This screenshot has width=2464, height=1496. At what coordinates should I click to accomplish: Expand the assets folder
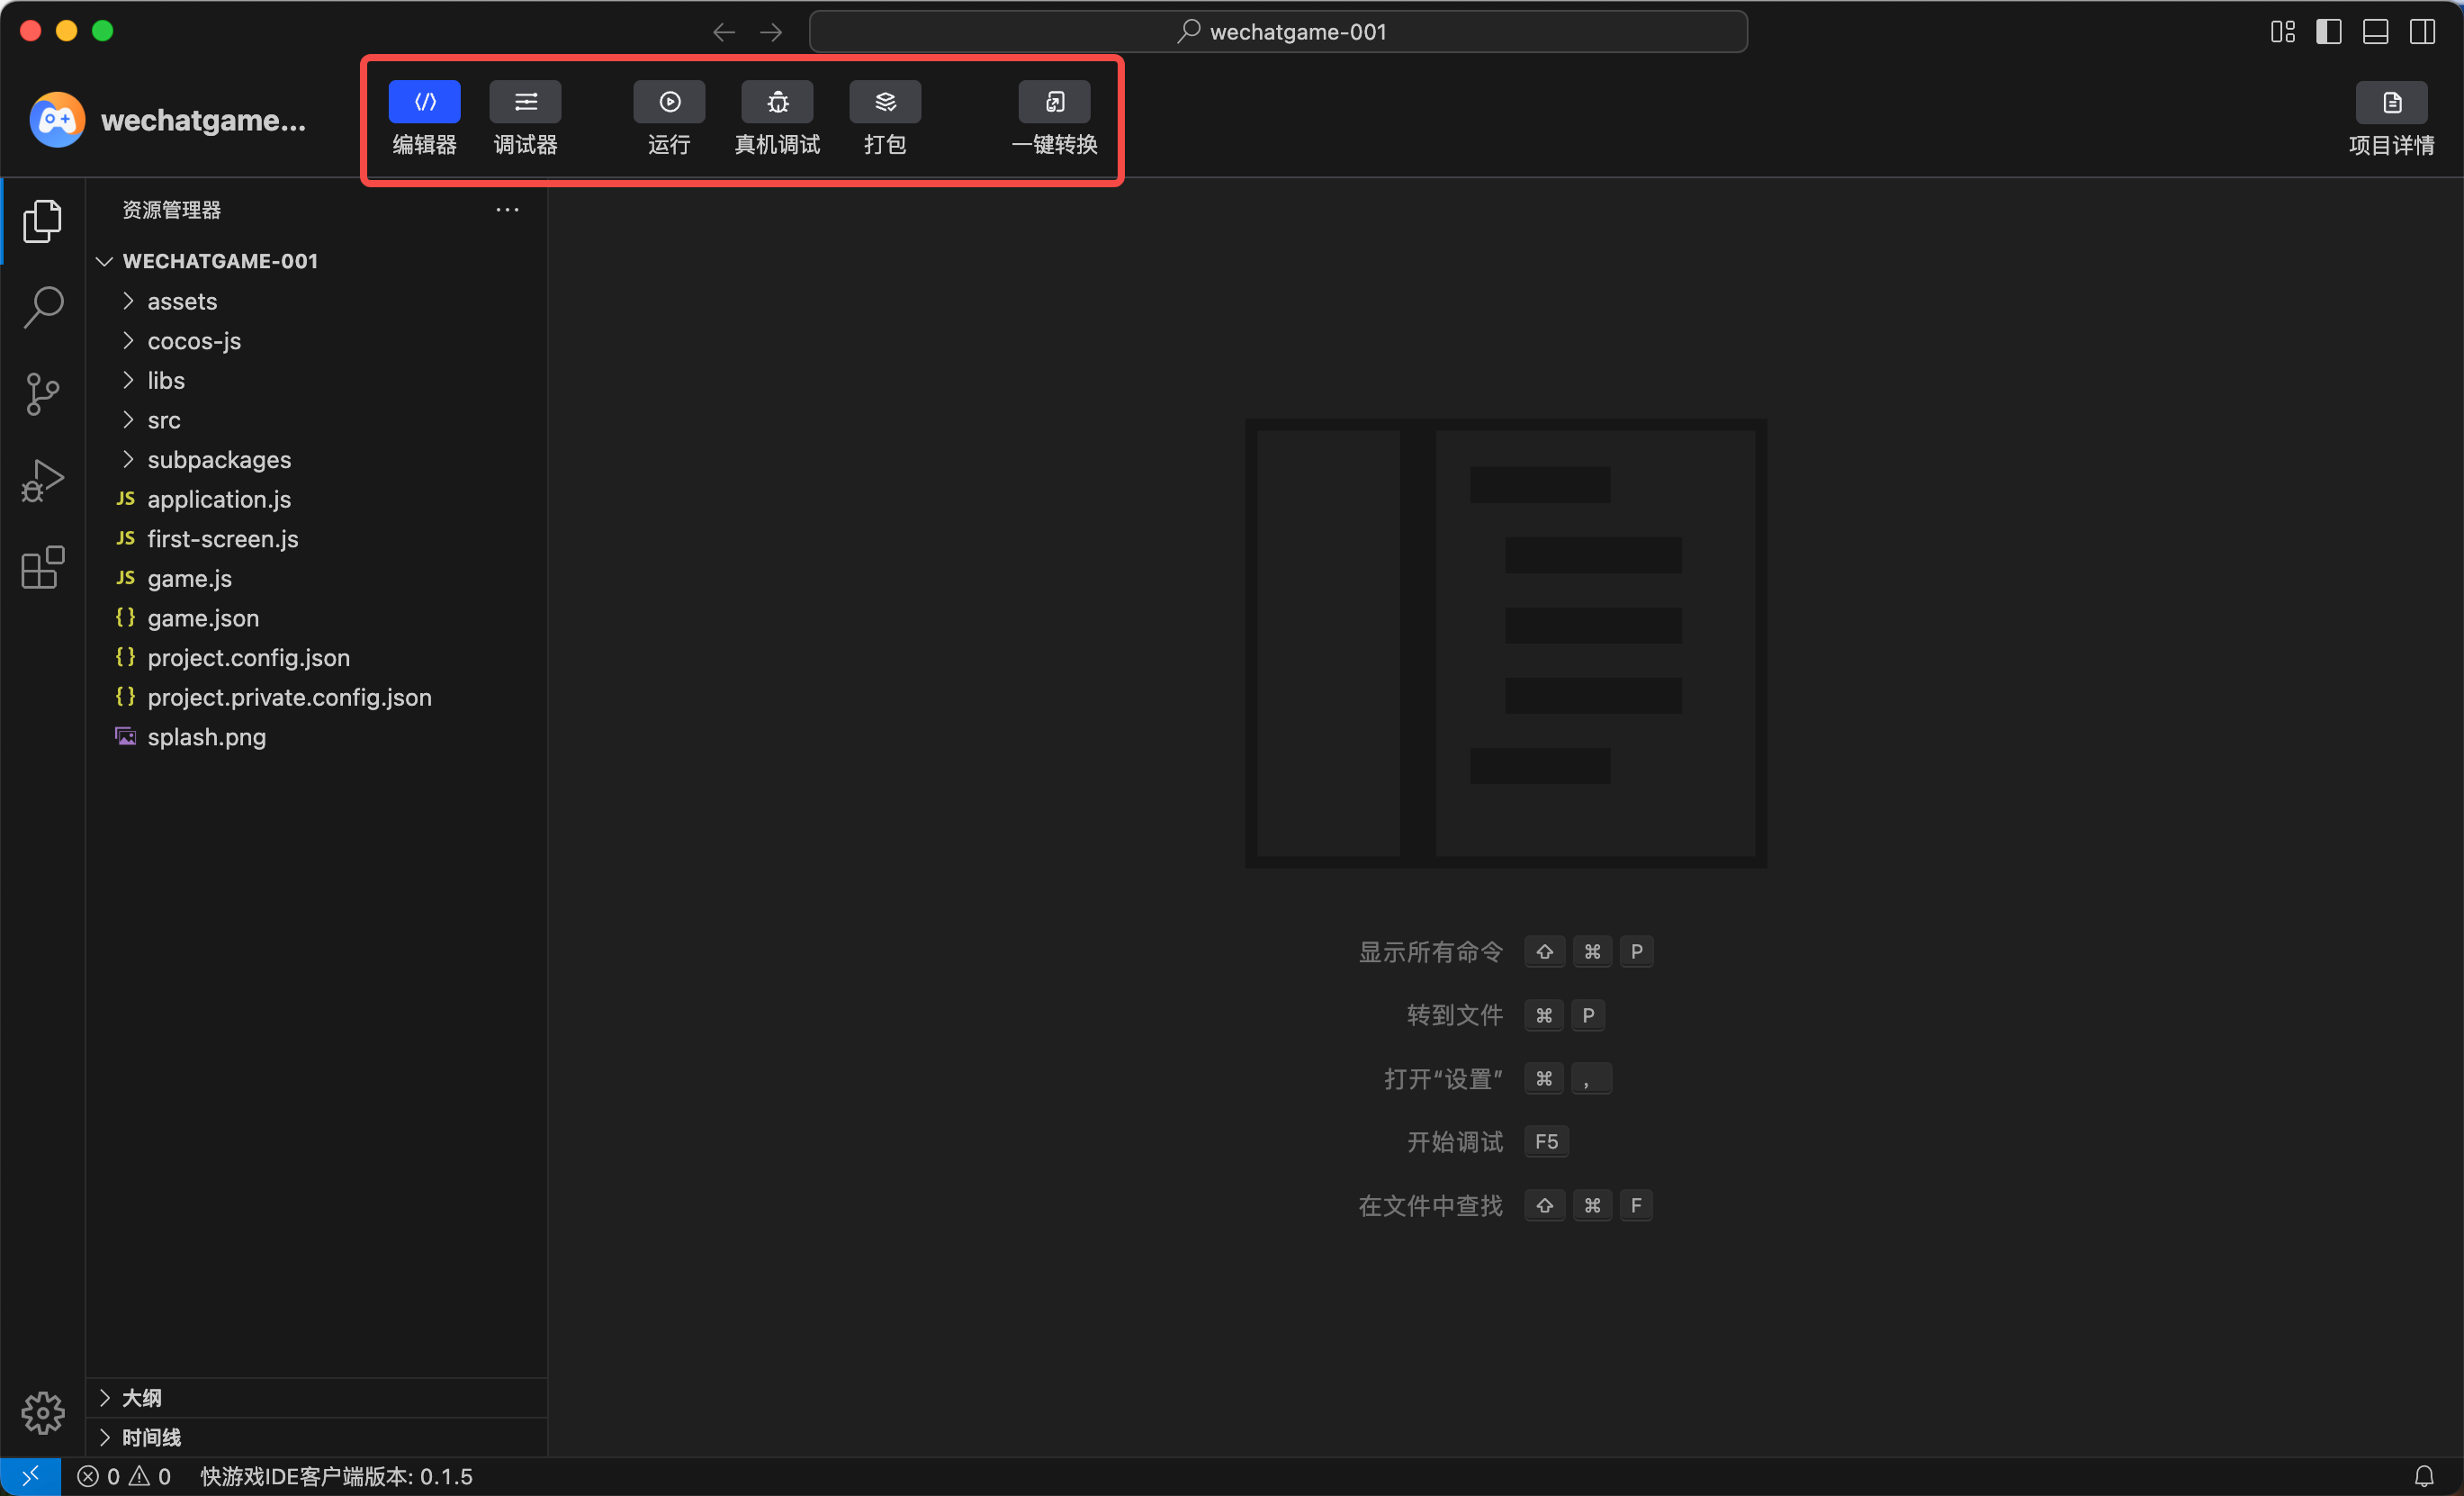pyautogui.click(x=182, y=301)
